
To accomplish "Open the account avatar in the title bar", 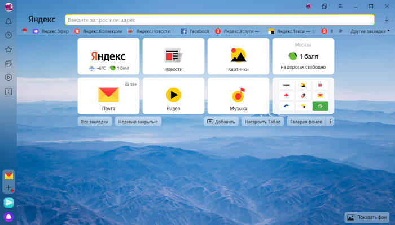I will 309,7.
